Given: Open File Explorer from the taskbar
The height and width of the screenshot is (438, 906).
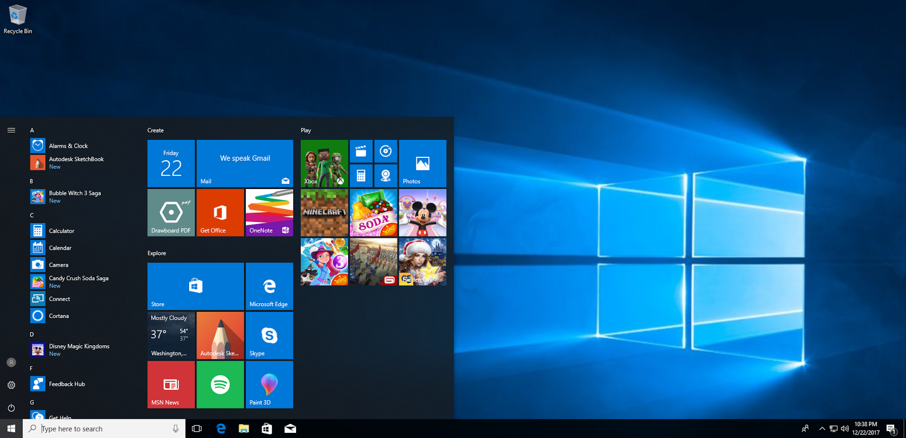Looking at the screenshot, I should click(244, 428).
